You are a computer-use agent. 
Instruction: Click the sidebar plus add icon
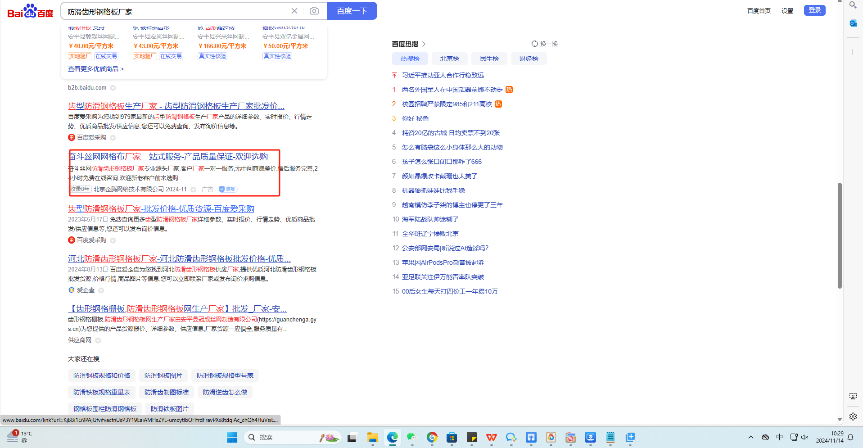tap(853, 52)
